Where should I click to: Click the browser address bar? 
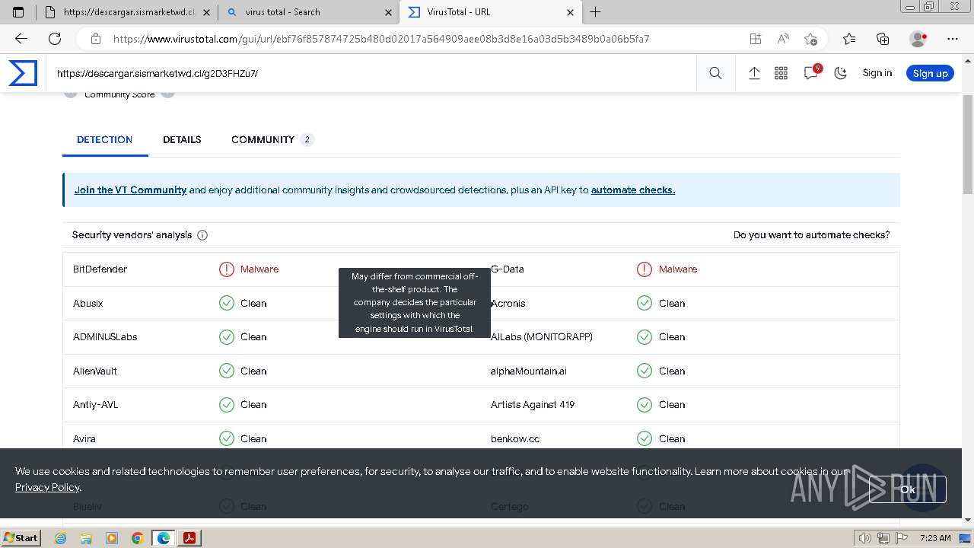426,39
